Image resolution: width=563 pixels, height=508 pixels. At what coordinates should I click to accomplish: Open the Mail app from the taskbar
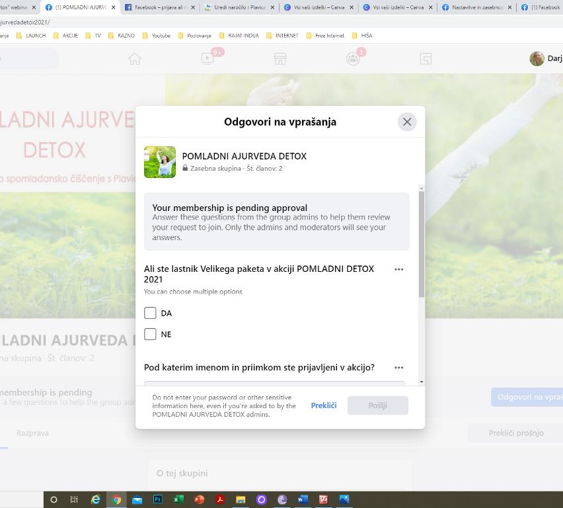point(137,499)
